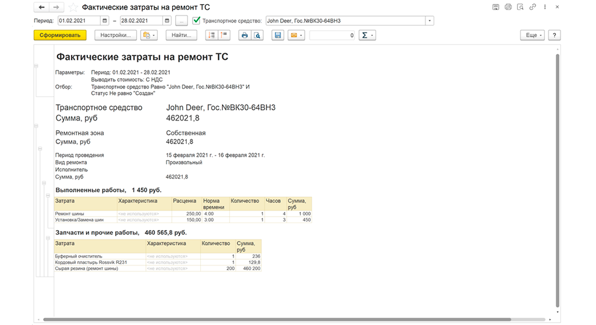596x325 pixels.
Task: Collapse the Выполненные работы table group
Action: tap(48, 196)
